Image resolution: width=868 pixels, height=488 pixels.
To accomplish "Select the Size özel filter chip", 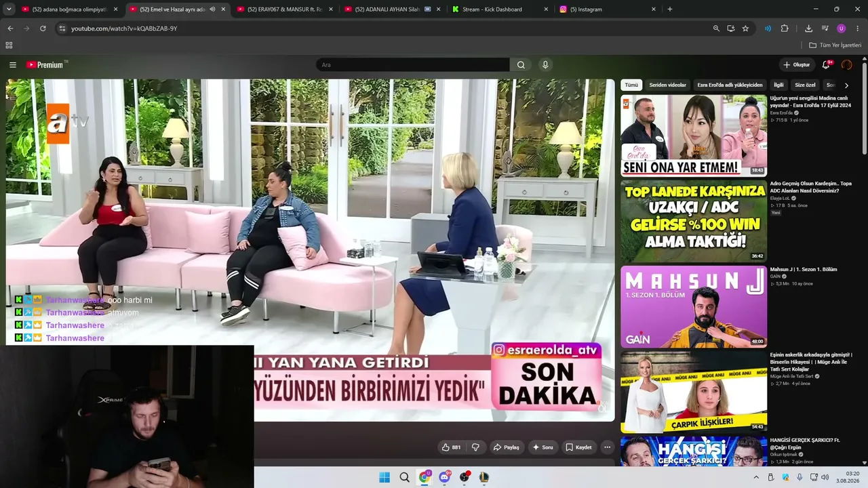I will coord(805,85).
